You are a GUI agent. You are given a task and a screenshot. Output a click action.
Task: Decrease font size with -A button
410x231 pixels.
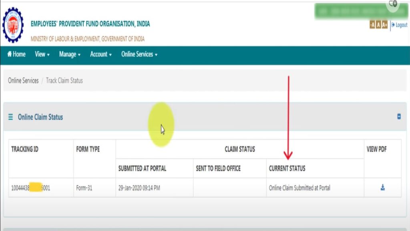coord(372,25)
